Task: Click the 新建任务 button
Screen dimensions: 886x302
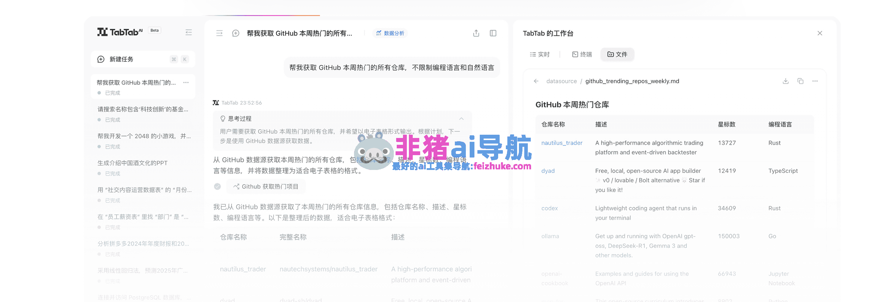Action: (143, 59)
